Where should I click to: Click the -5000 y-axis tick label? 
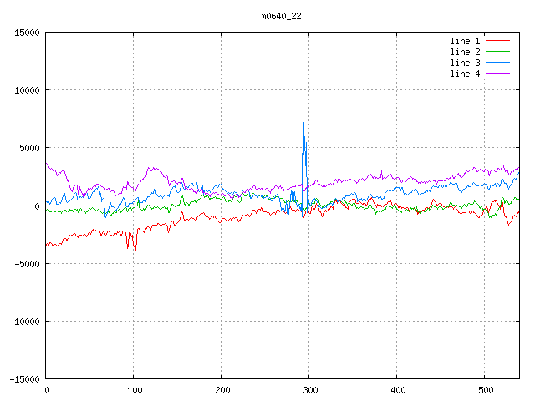coord(26,263)
